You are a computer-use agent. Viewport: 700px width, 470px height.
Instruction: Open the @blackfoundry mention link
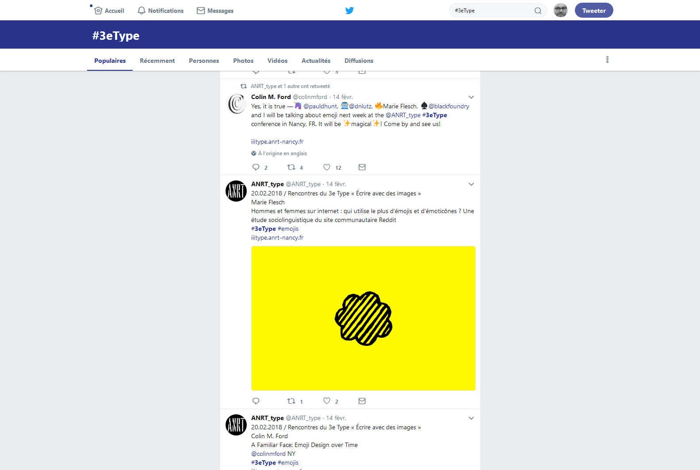click(448, 106)
